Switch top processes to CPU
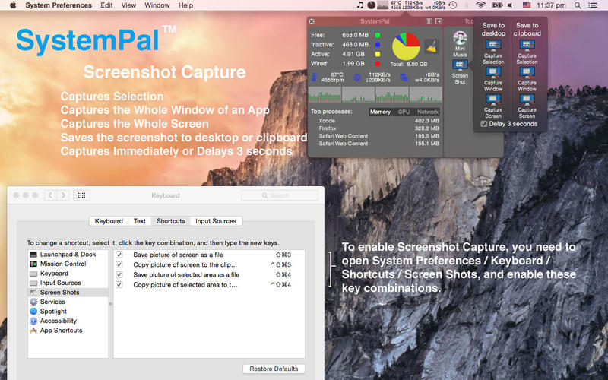Image resolution: width=608 pixels, height=380 pixels. (x=404, y=112)
